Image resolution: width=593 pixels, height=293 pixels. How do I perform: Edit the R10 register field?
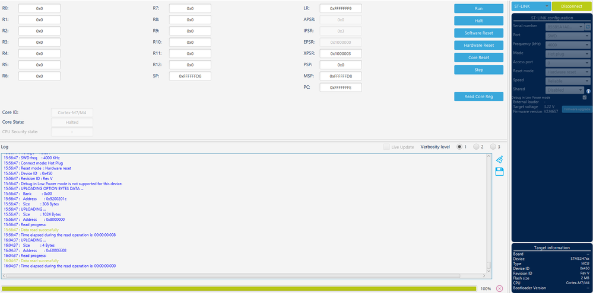190,42
